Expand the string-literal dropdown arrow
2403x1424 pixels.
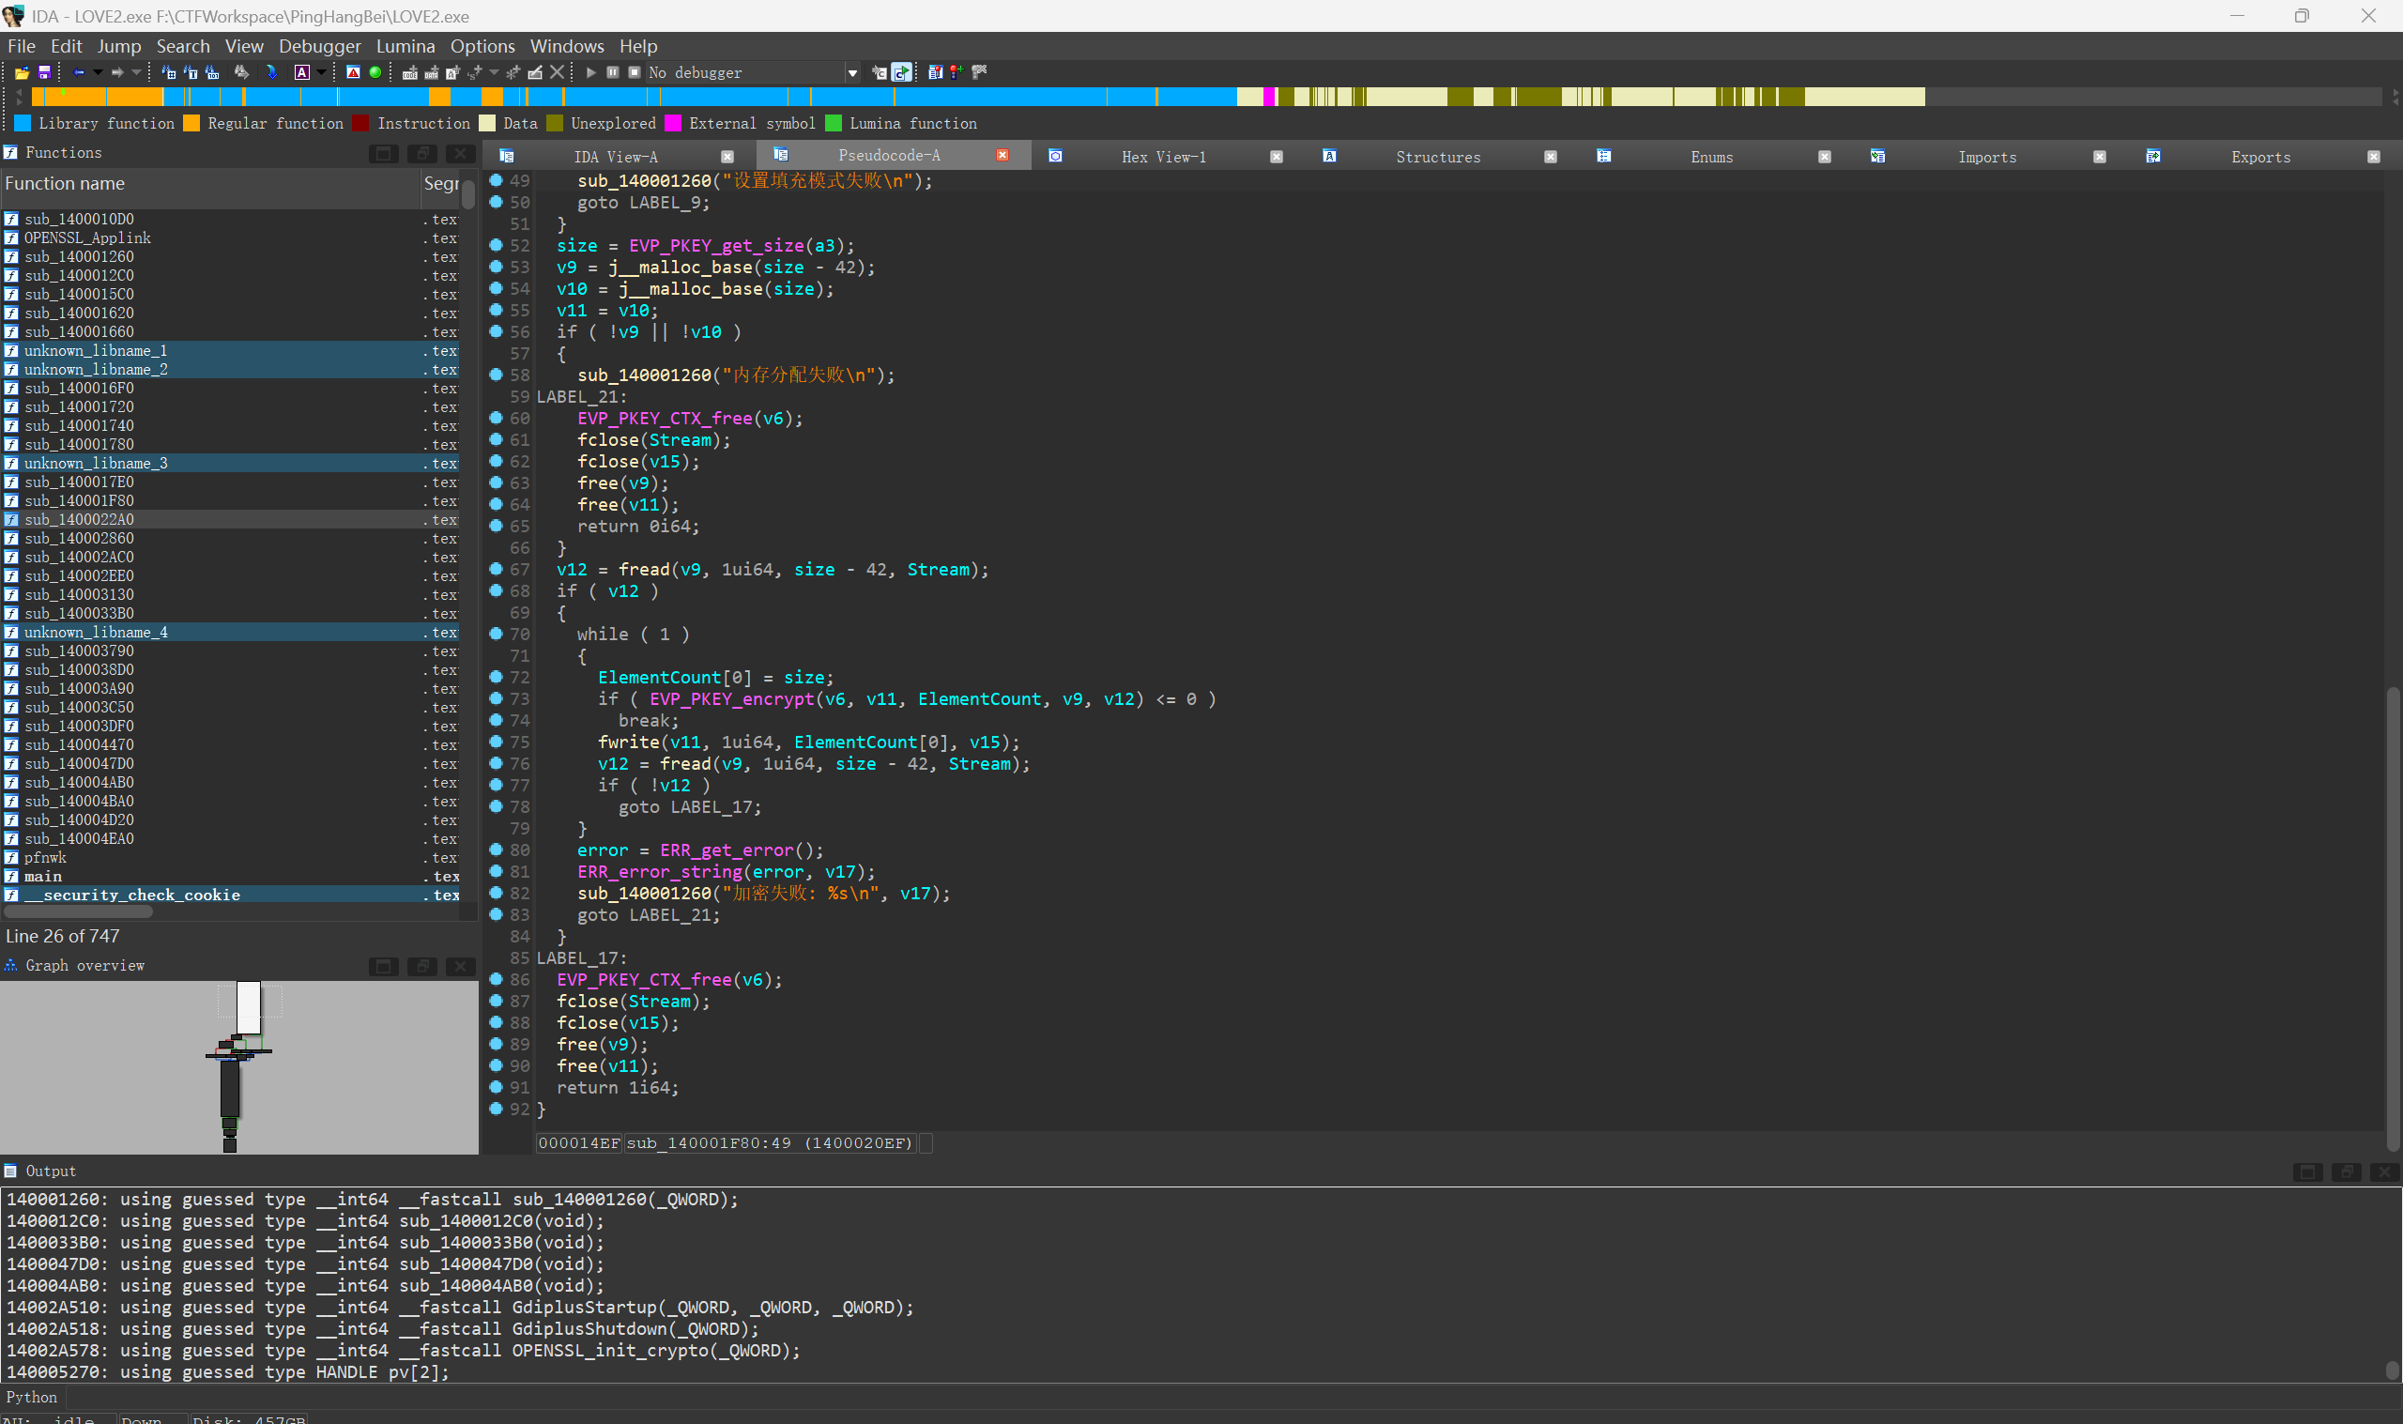(x=494, y=73)
